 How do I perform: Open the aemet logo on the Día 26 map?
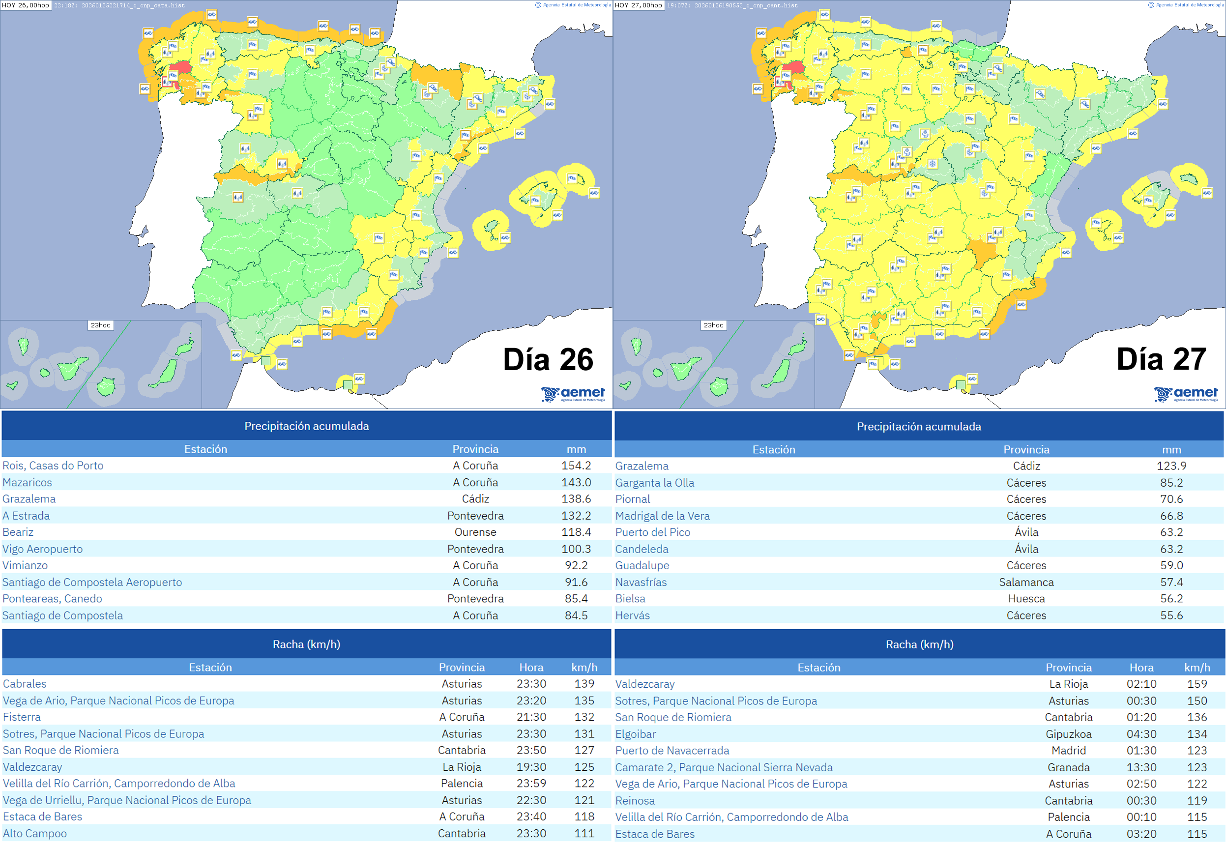(x=573, y=394)
